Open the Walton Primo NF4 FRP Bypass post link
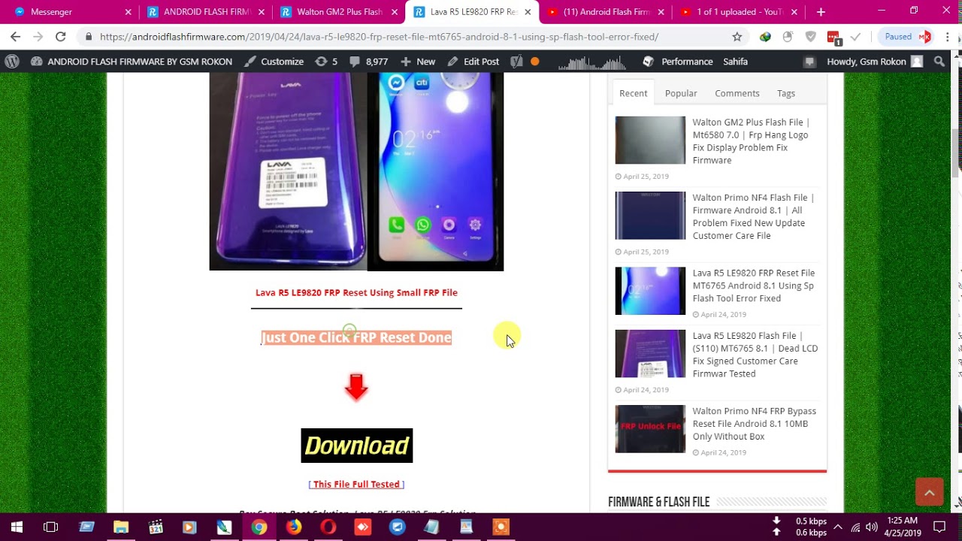The image size is (962, 541). click(x=754, y=424)
